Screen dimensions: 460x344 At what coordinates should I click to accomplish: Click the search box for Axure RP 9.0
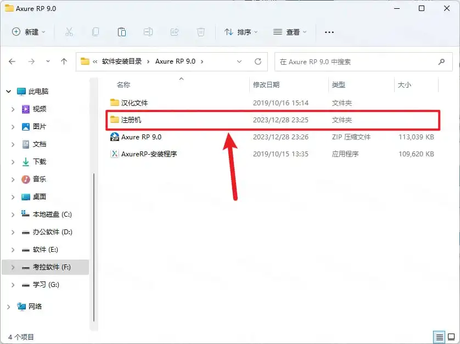(363, 61)
